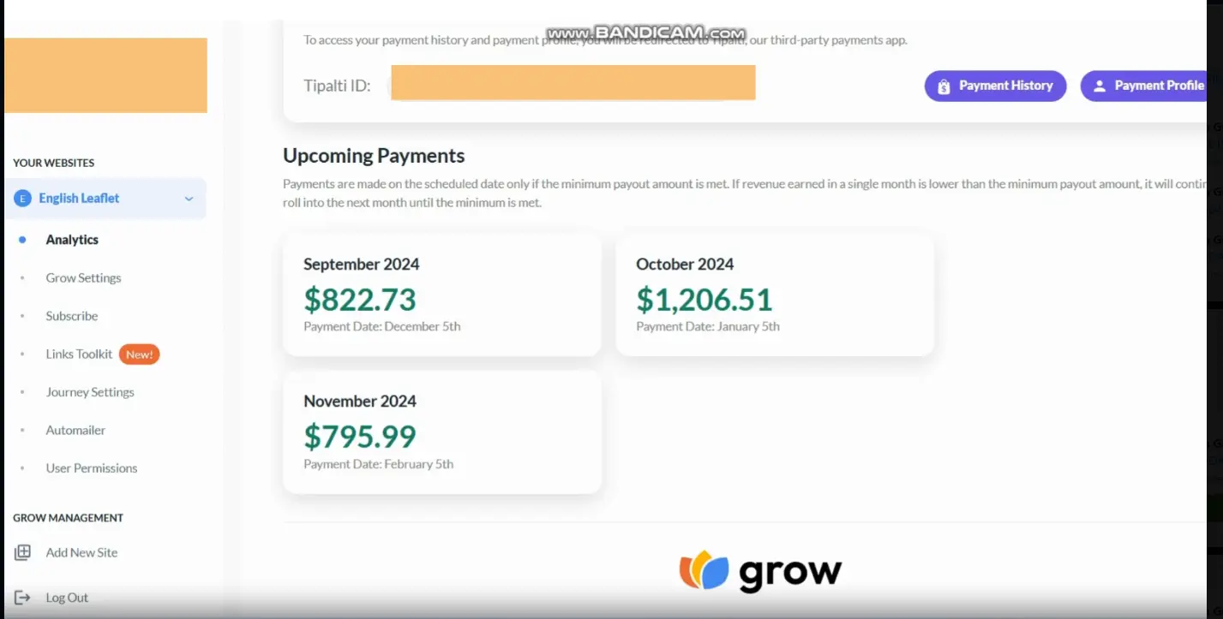Click the bag icon on Payment History
The image size is (1223, 619).
[x=944, y=86]
